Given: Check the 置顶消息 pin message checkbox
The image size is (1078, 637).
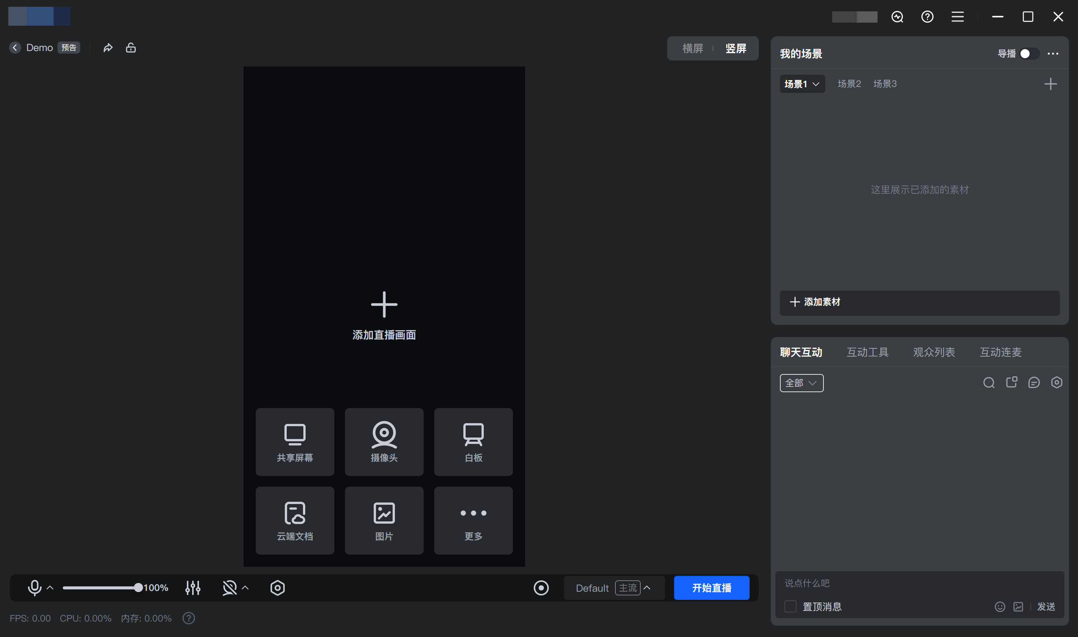Looking at the screenshot, I should click(790, 606).
